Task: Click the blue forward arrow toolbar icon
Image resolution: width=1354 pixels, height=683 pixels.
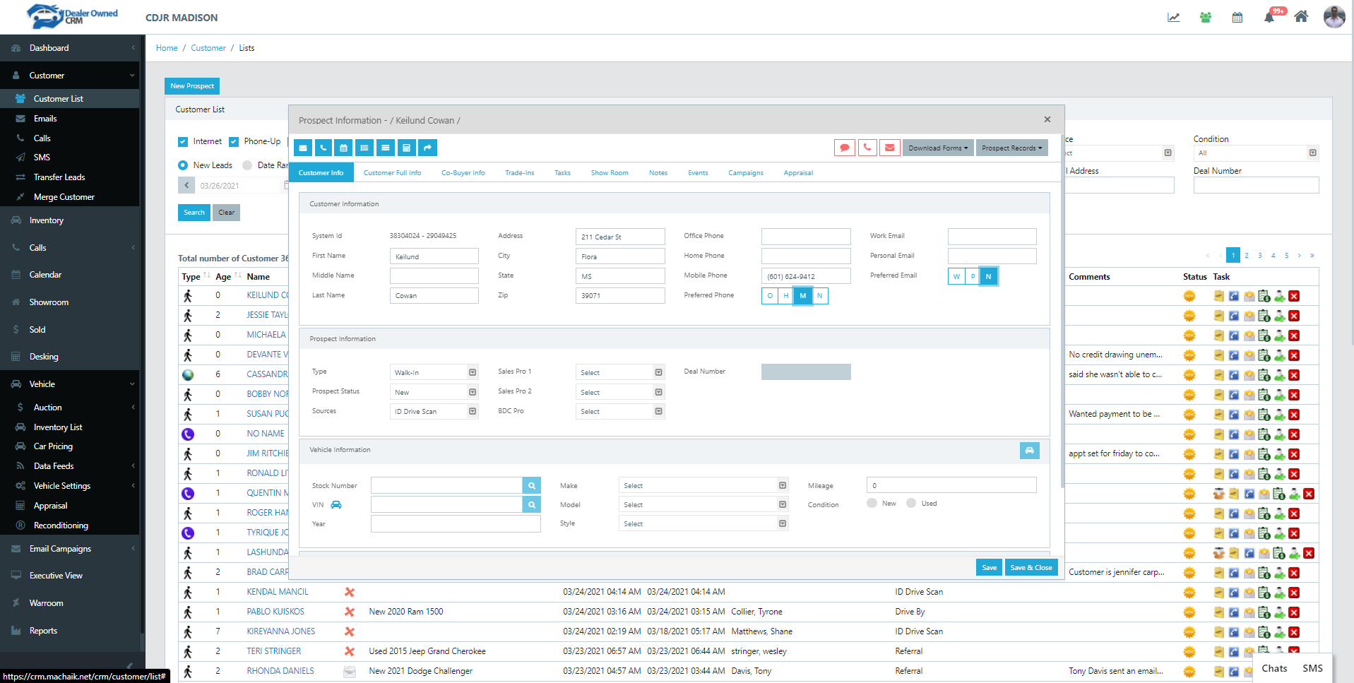Action: [x=427, y=148]
